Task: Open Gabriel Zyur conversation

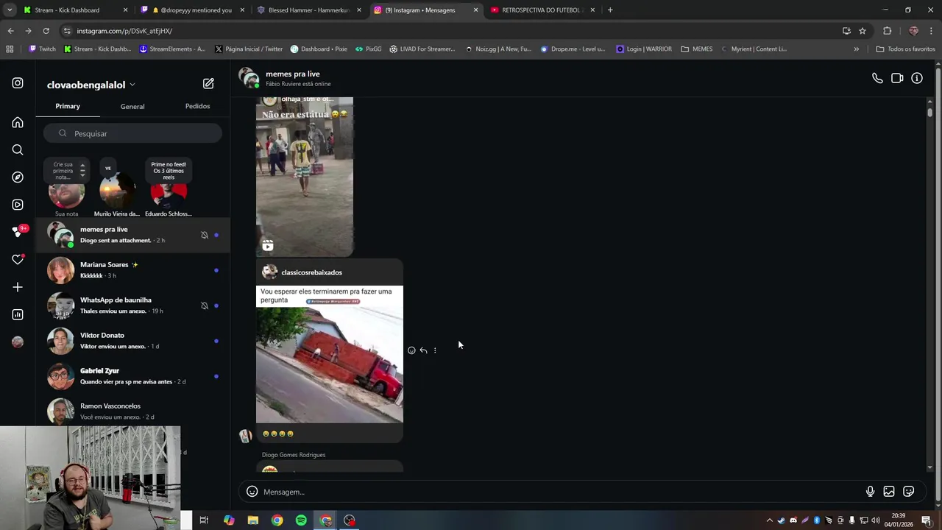Action: tap(134, 376)
